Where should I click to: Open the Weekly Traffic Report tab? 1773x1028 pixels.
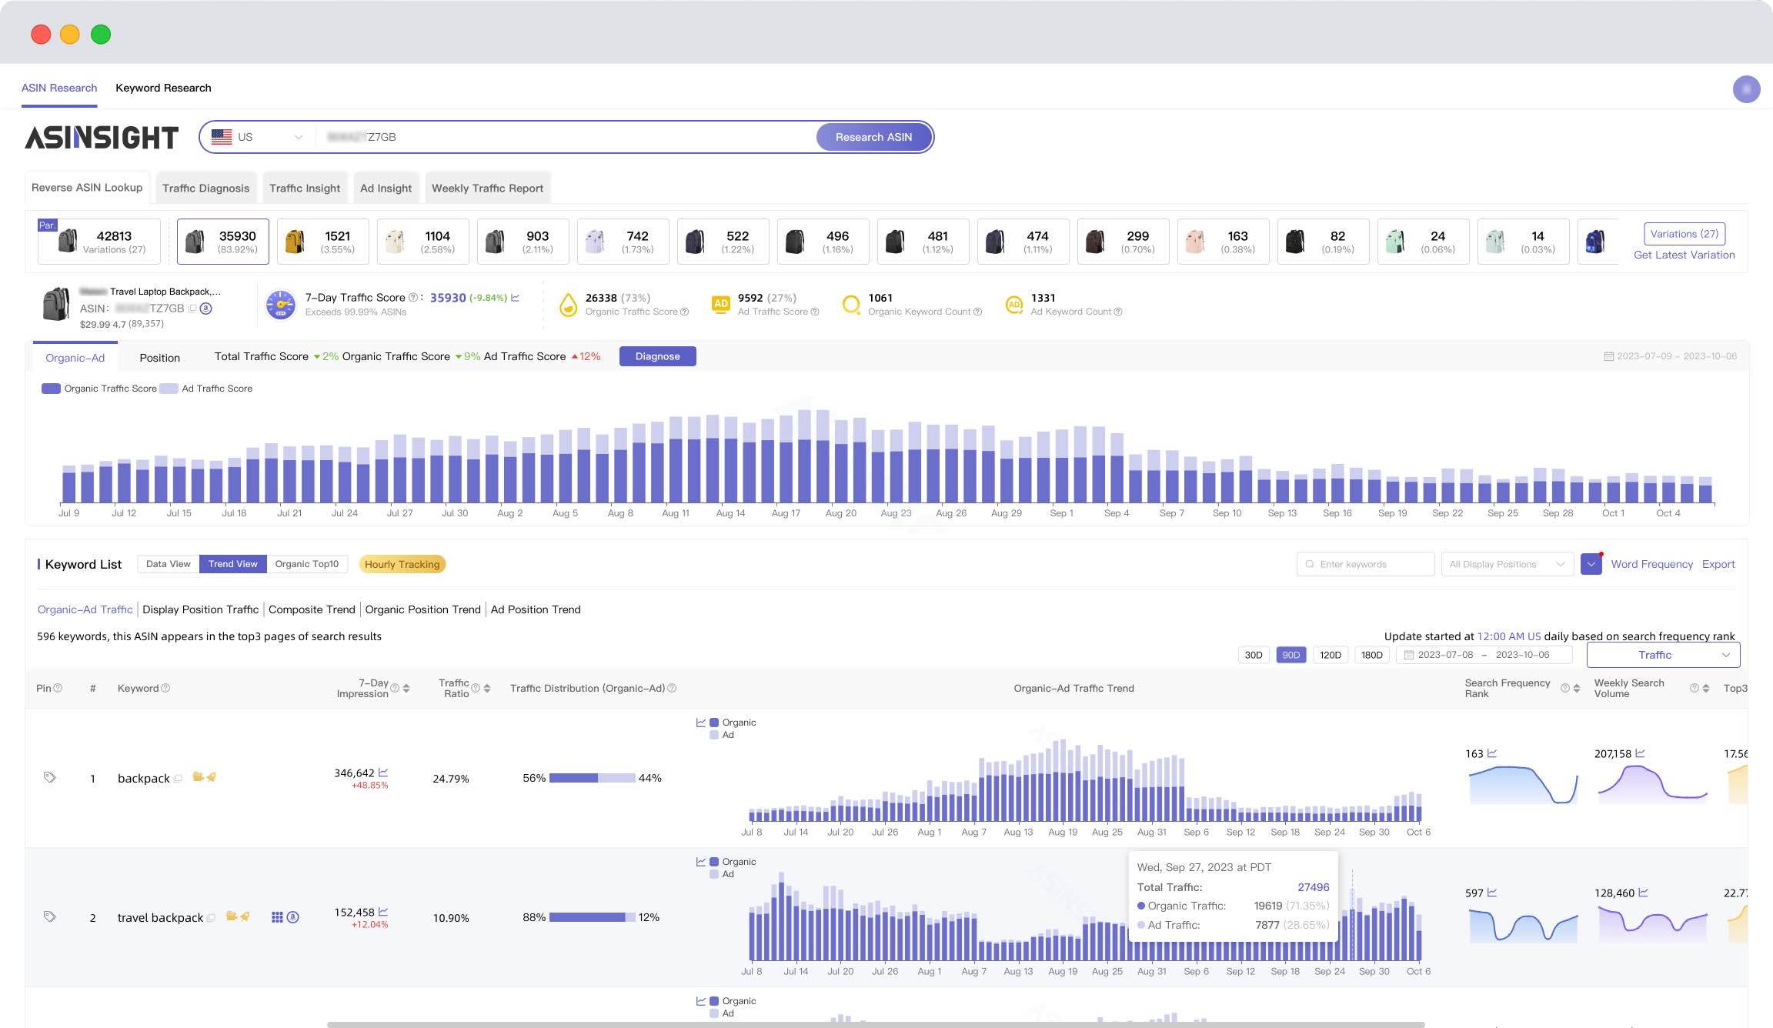[487, 188]
